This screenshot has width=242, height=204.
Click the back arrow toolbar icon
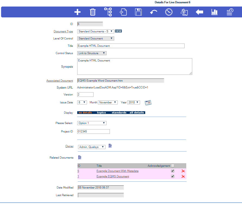click(199, 12)
